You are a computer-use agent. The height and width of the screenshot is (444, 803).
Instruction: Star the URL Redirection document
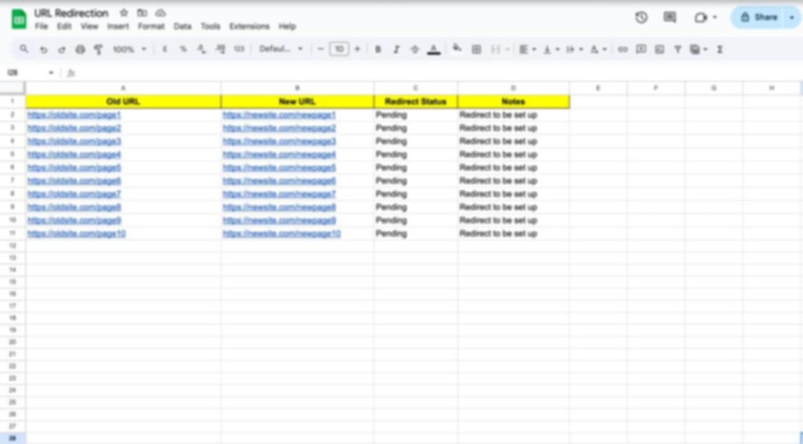[x=124, y=13]
